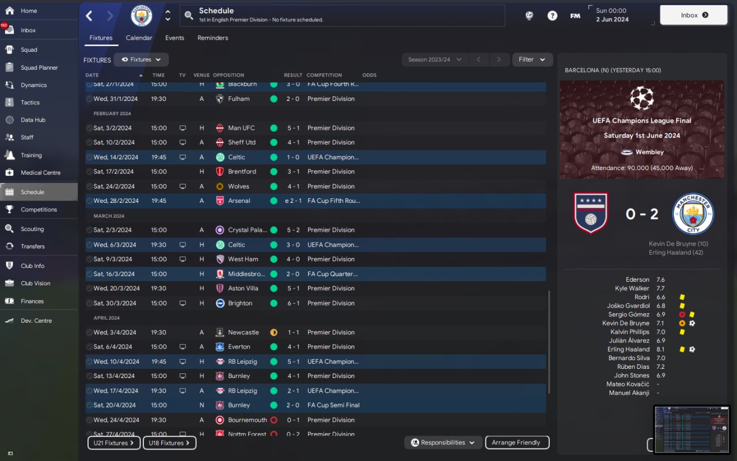Open the FM menu icon

[575, 16]
